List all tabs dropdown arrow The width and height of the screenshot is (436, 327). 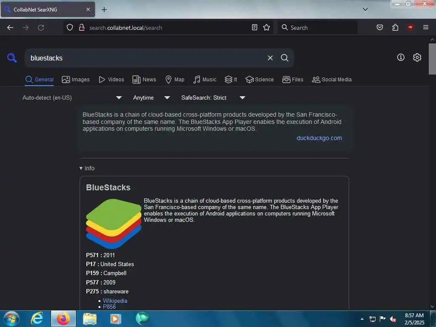tap(365, 9)
